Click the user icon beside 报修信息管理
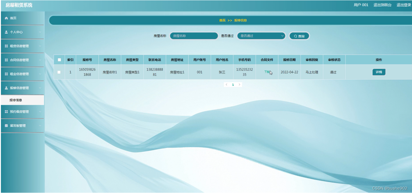 6,88
